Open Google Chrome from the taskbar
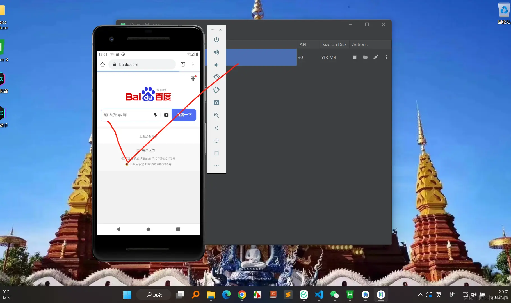The height and width of the screenshot is (303, 511). click(242, 295)
